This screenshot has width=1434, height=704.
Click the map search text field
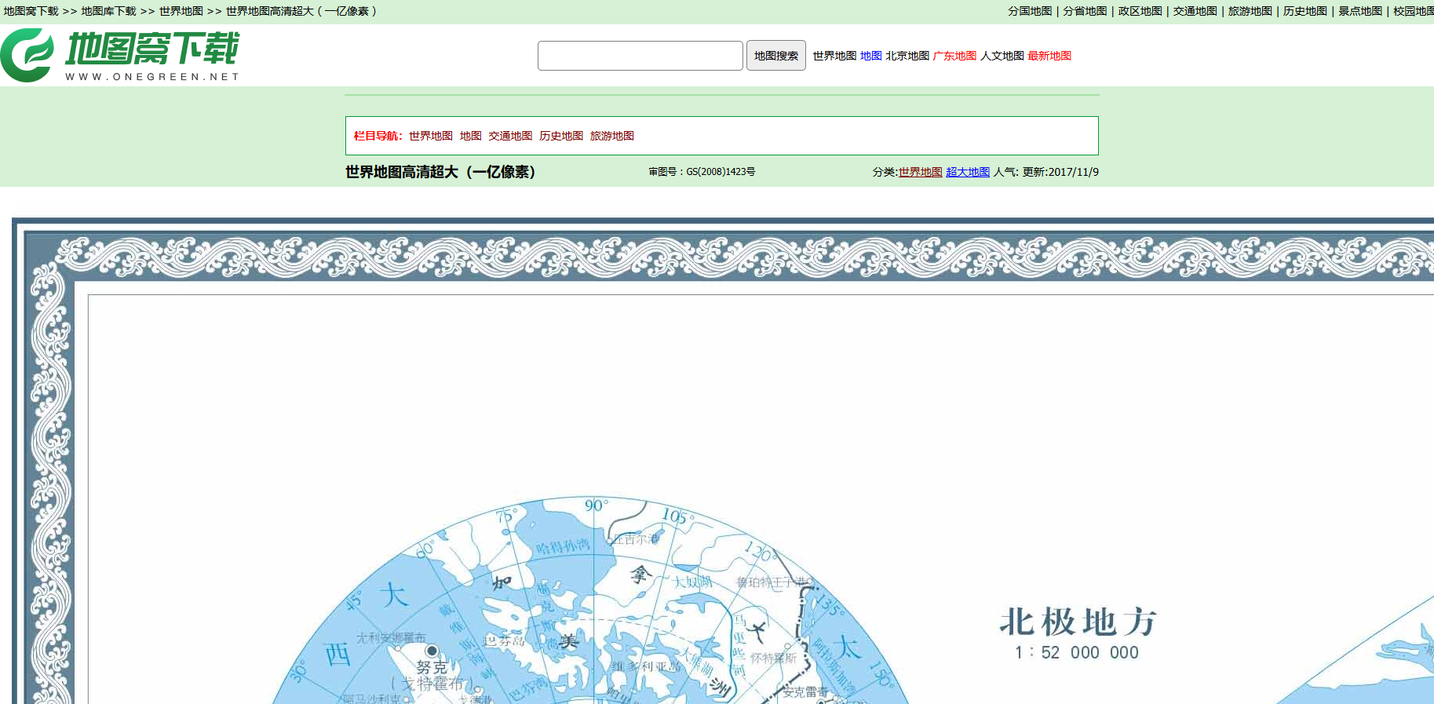pos(640,56)
